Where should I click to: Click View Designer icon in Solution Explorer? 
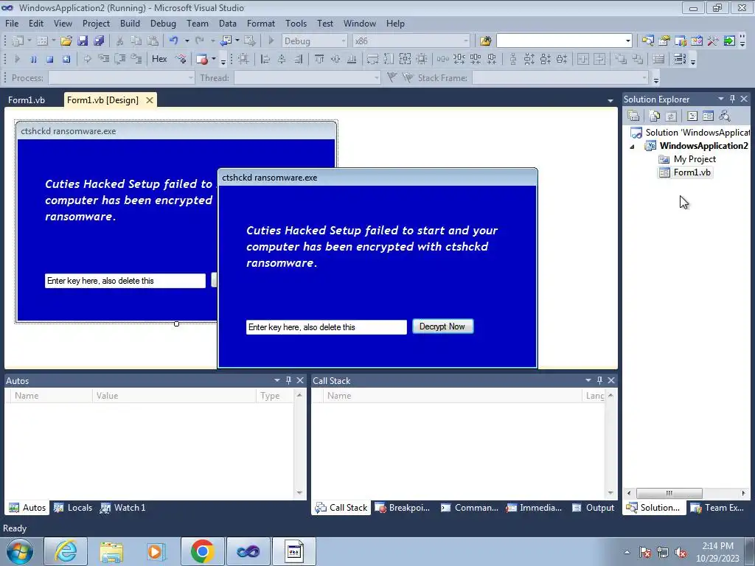coord(708,116)
